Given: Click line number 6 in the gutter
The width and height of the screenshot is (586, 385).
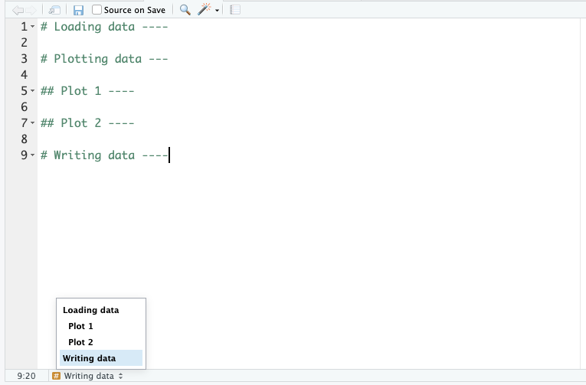Looking at the screenshot, I should [25, 107].
